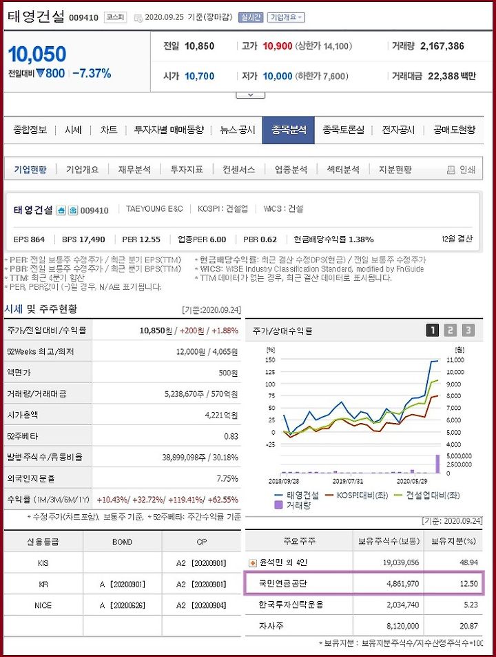This screenshot has height=657, width=496.
Task: Open the 공매도현황 tab
Action: pos(455,130)
